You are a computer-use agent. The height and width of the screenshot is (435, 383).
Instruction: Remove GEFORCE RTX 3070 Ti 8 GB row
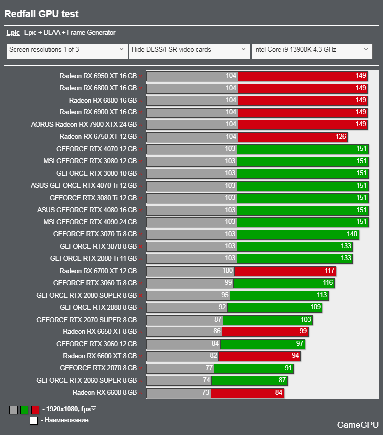[x=141, y=234]
